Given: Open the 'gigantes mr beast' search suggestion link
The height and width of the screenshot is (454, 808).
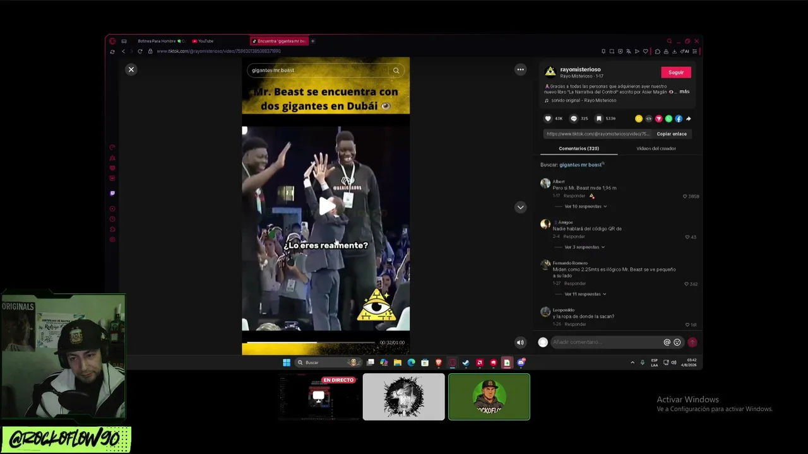Looking at the screenshot, I should tap(581, 165).
